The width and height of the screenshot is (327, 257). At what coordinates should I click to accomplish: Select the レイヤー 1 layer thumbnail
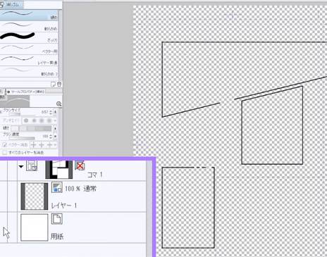click(35, 196)
